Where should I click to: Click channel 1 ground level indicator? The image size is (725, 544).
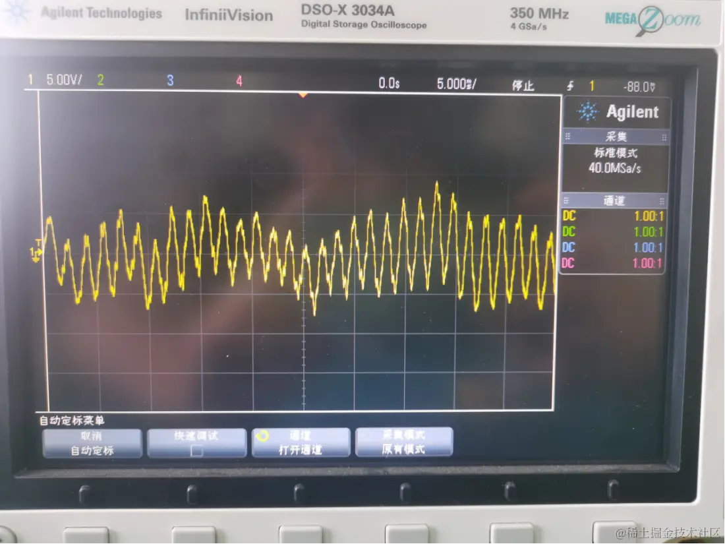(36, 252)
